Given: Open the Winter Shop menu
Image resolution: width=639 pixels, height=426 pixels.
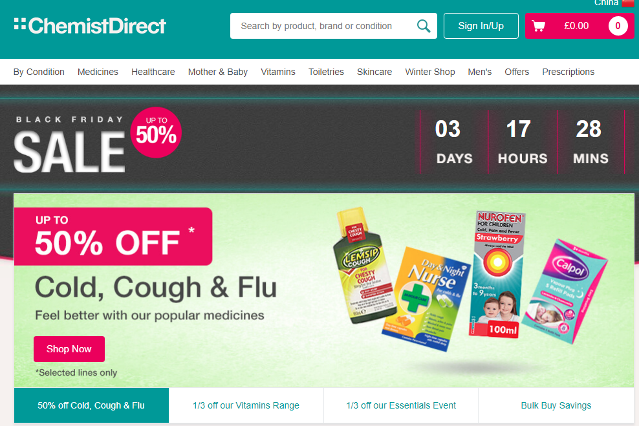Looking at the screenshot, I should click(x=430, y=72).
